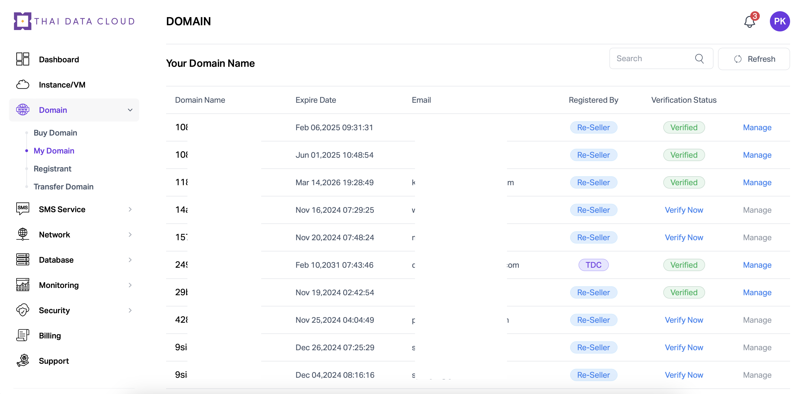Click Verified badge in Jun 01,2025 row
The width and height of the screenshot is (803, 394).
[x=683, y=155]
